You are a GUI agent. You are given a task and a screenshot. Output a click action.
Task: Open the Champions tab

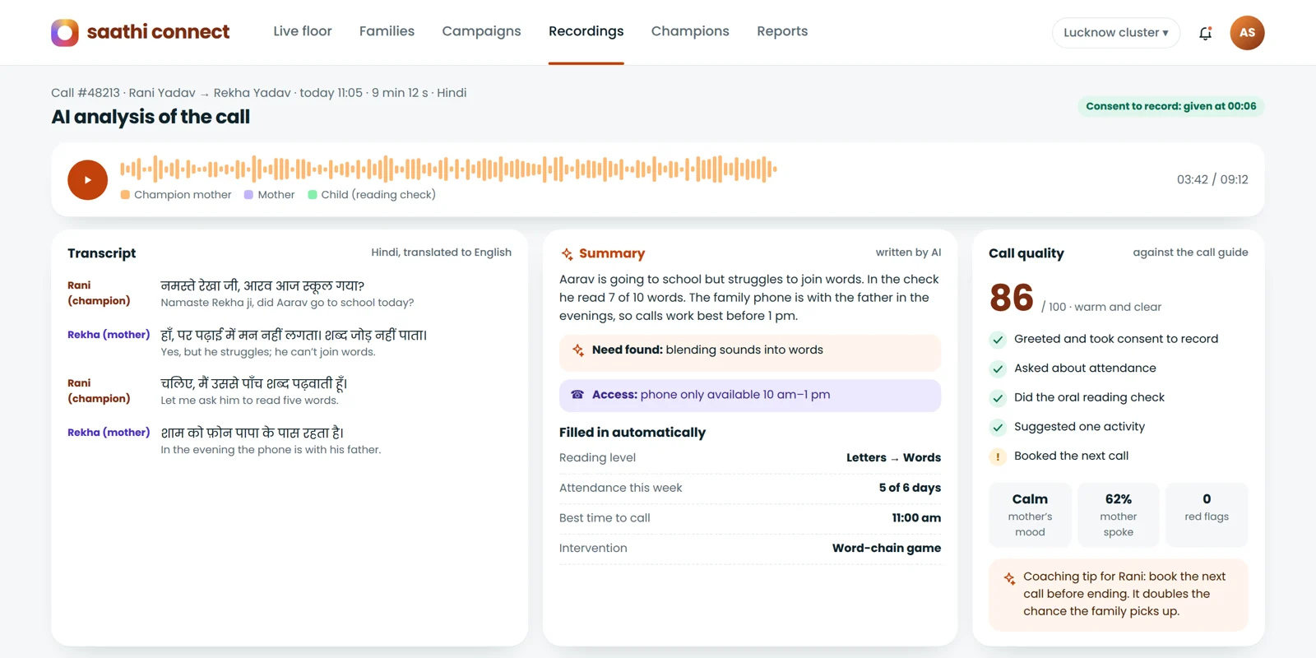690,31
